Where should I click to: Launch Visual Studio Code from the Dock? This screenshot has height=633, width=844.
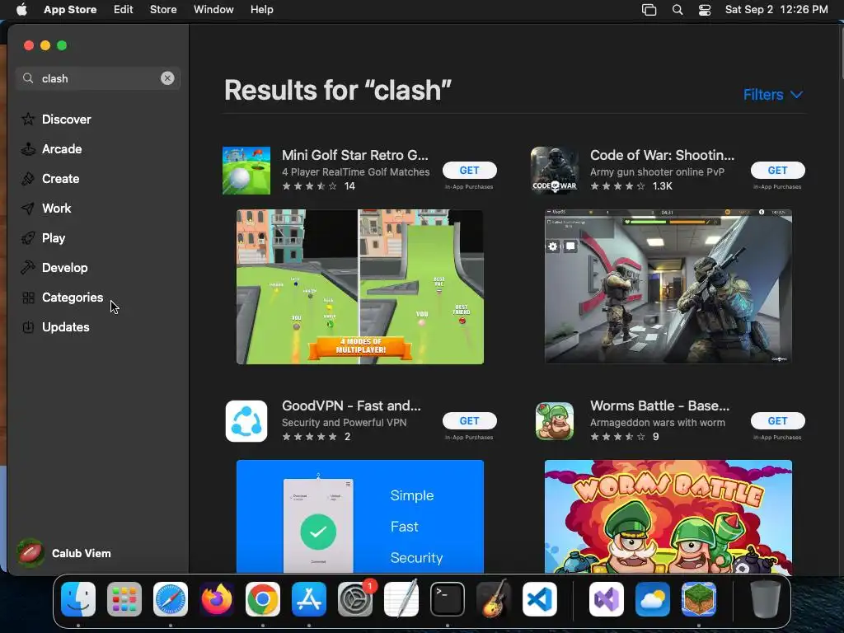point(539,599)
